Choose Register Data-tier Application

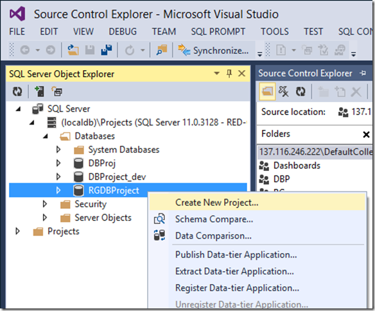[x=257, y=288]
